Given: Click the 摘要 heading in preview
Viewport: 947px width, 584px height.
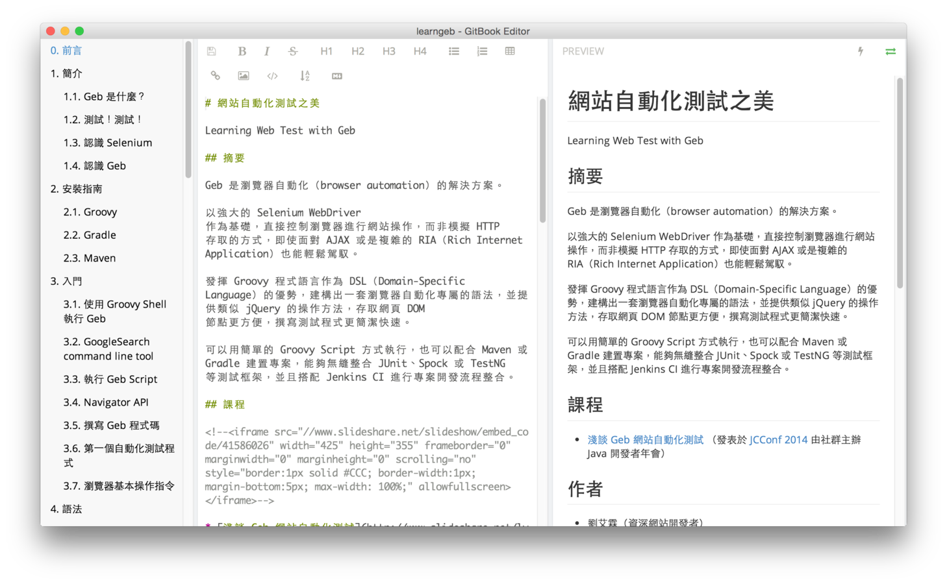Looking at the screenshot, I should [585, 176].
